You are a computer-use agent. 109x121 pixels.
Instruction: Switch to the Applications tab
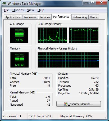[x=13, y=17]
